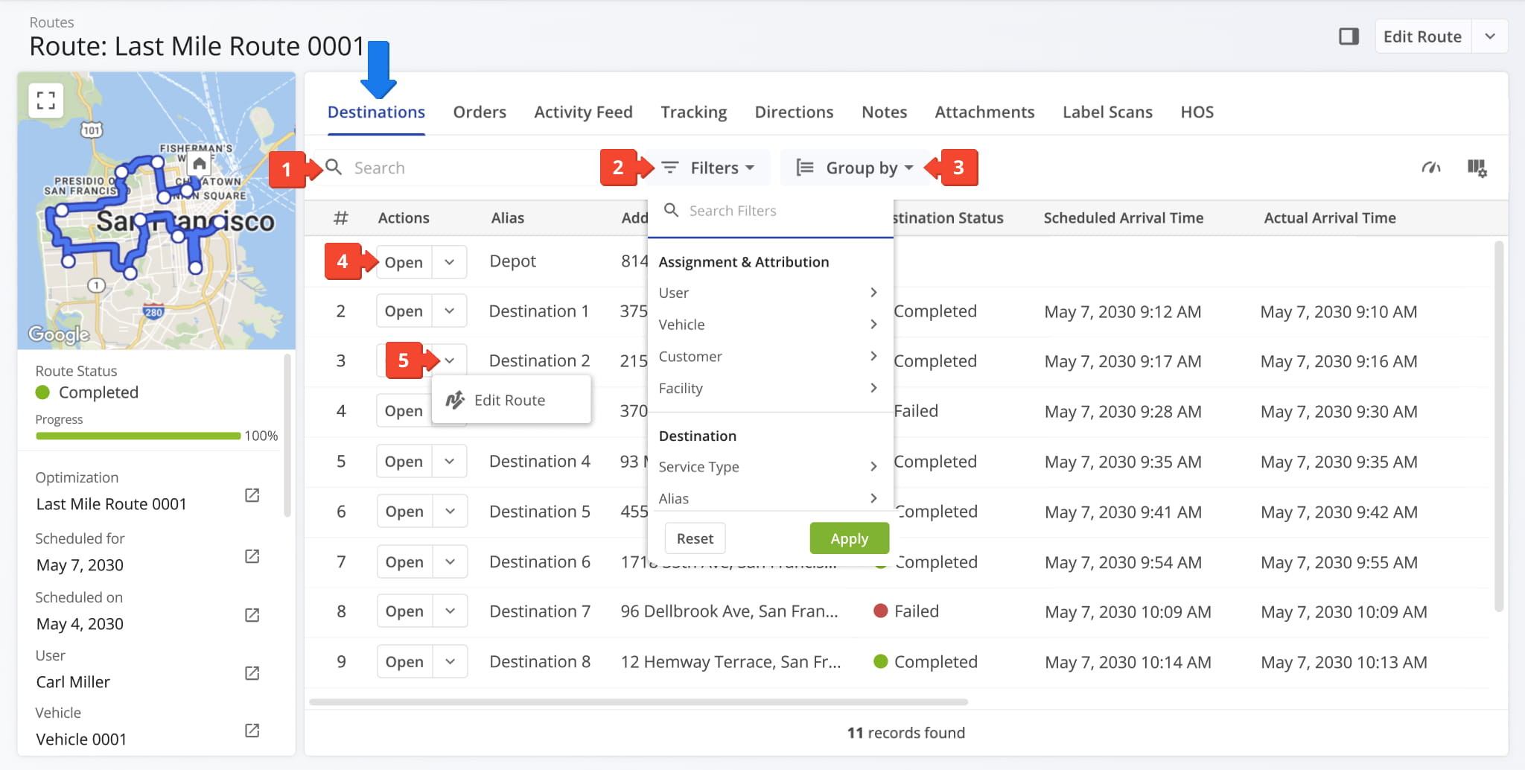Reset the selected filters
Screen dimensions: 1525x770
[x=695, y=538]
